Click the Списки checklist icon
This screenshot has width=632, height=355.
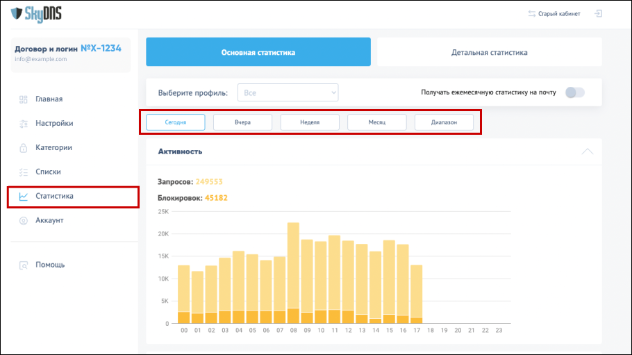click(24, 172)
